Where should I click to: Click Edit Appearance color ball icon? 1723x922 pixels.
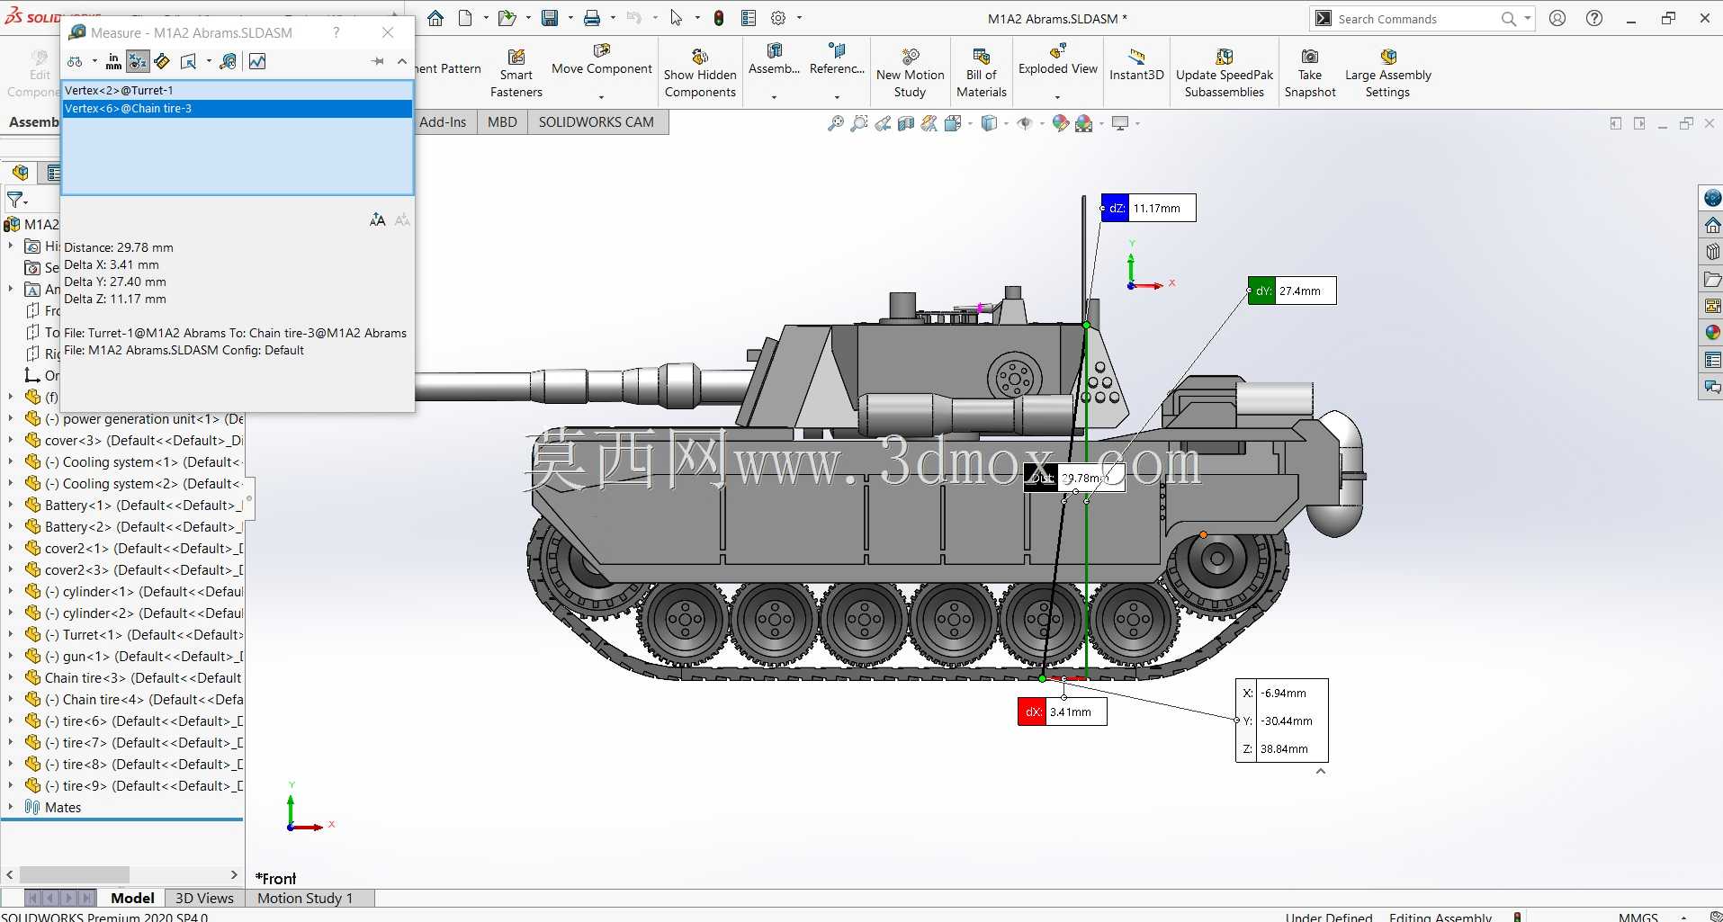pos(1061,123)
